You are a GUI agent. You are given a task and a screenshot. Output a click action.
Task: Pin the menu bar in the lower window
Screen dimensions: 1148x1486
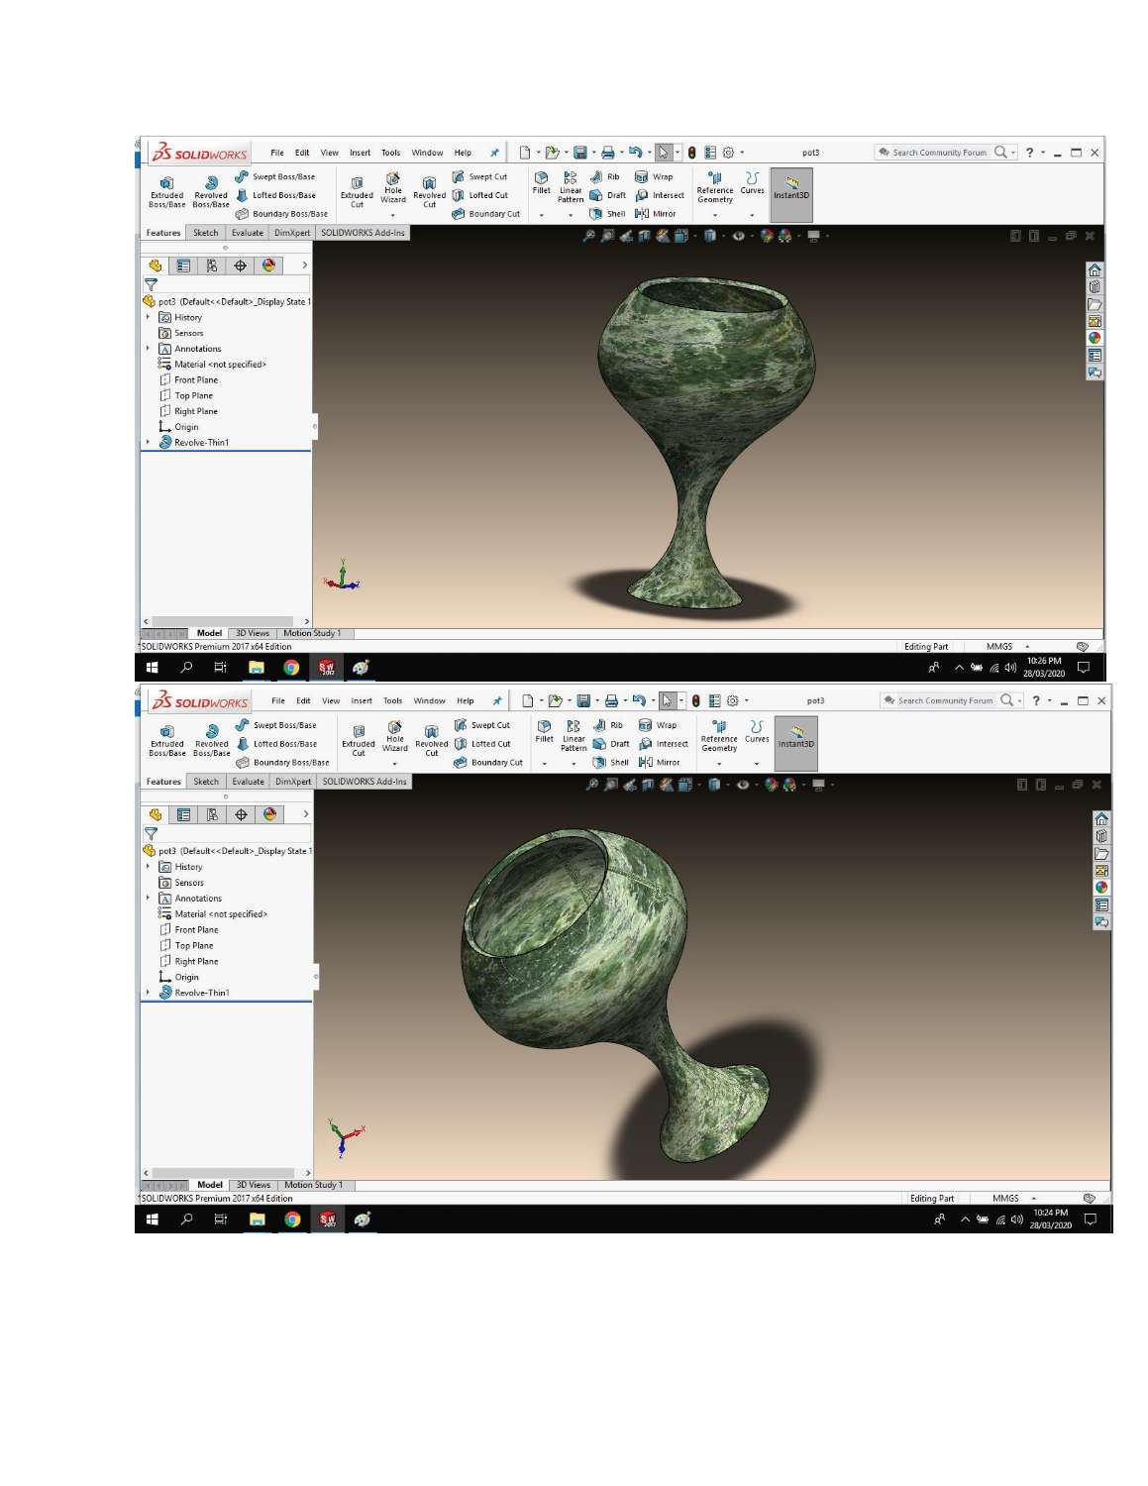pyautogui.click(x=497, y=701)
